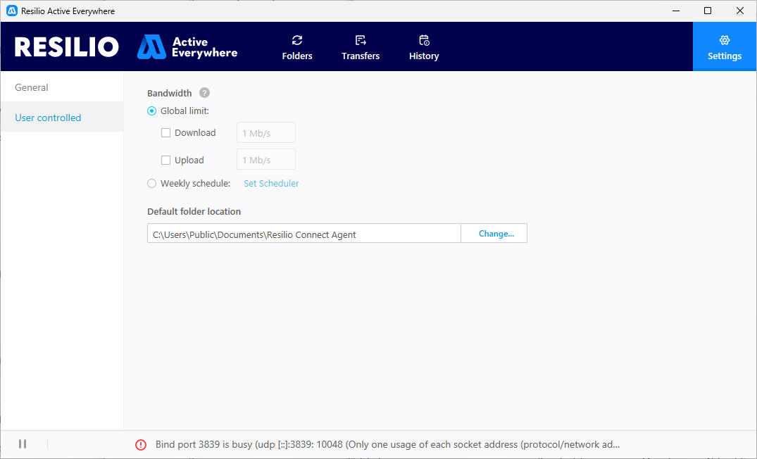Click the Settings gear icon
Screen dimensions: 757x459
click(725, 41)
